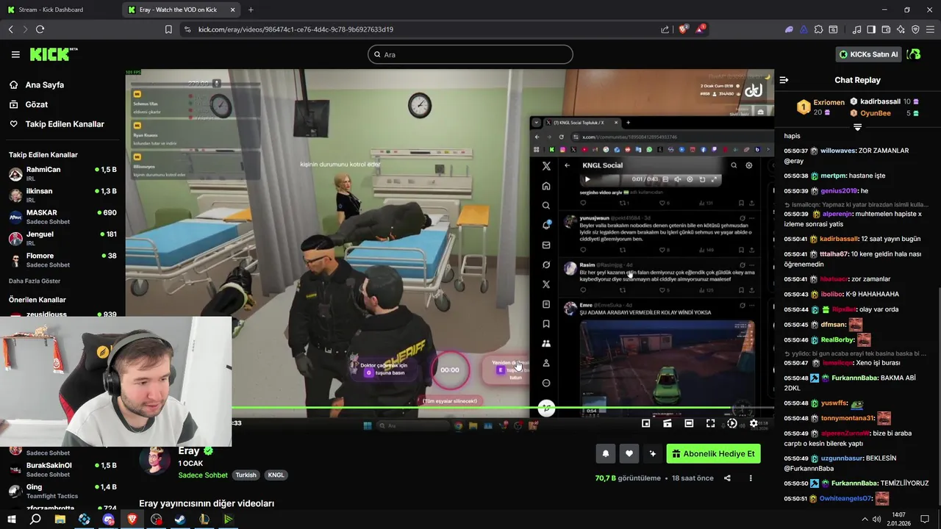Open Jenguel followed channel
The width and height of the screenshot is (941, 529).
pos(62,238)
